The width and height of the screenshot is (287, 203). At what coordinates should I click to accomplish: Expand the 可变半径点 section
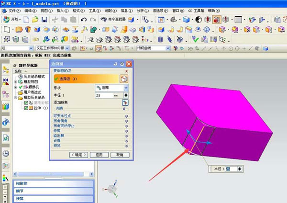coord(126,116)
